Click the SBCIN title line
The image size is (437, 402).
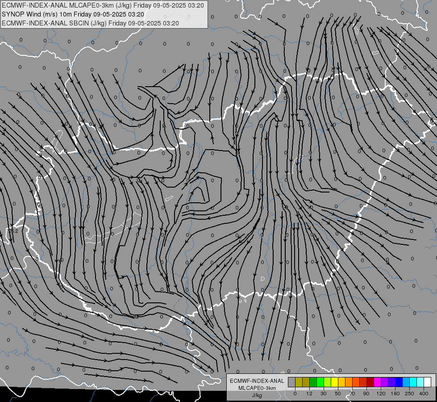[x=90, y=23]
